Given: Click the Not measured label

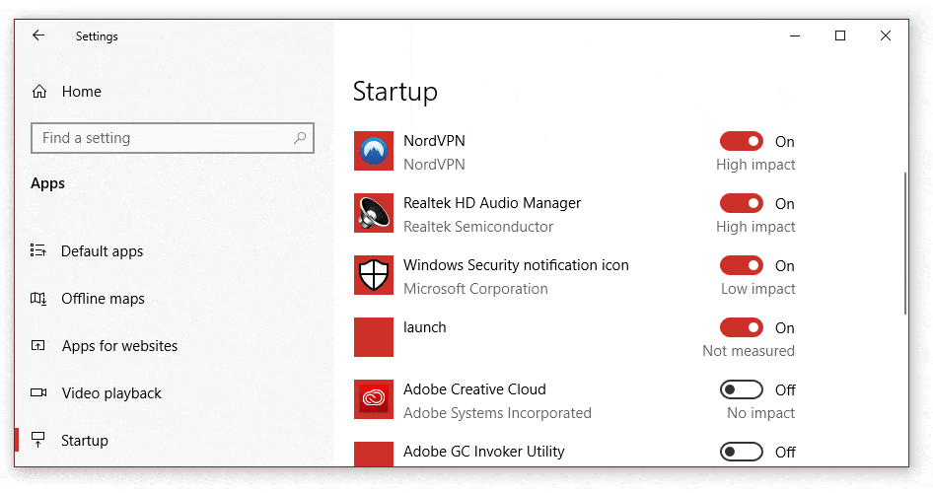Looking at the screenshot, I should (x=749, y=351).
